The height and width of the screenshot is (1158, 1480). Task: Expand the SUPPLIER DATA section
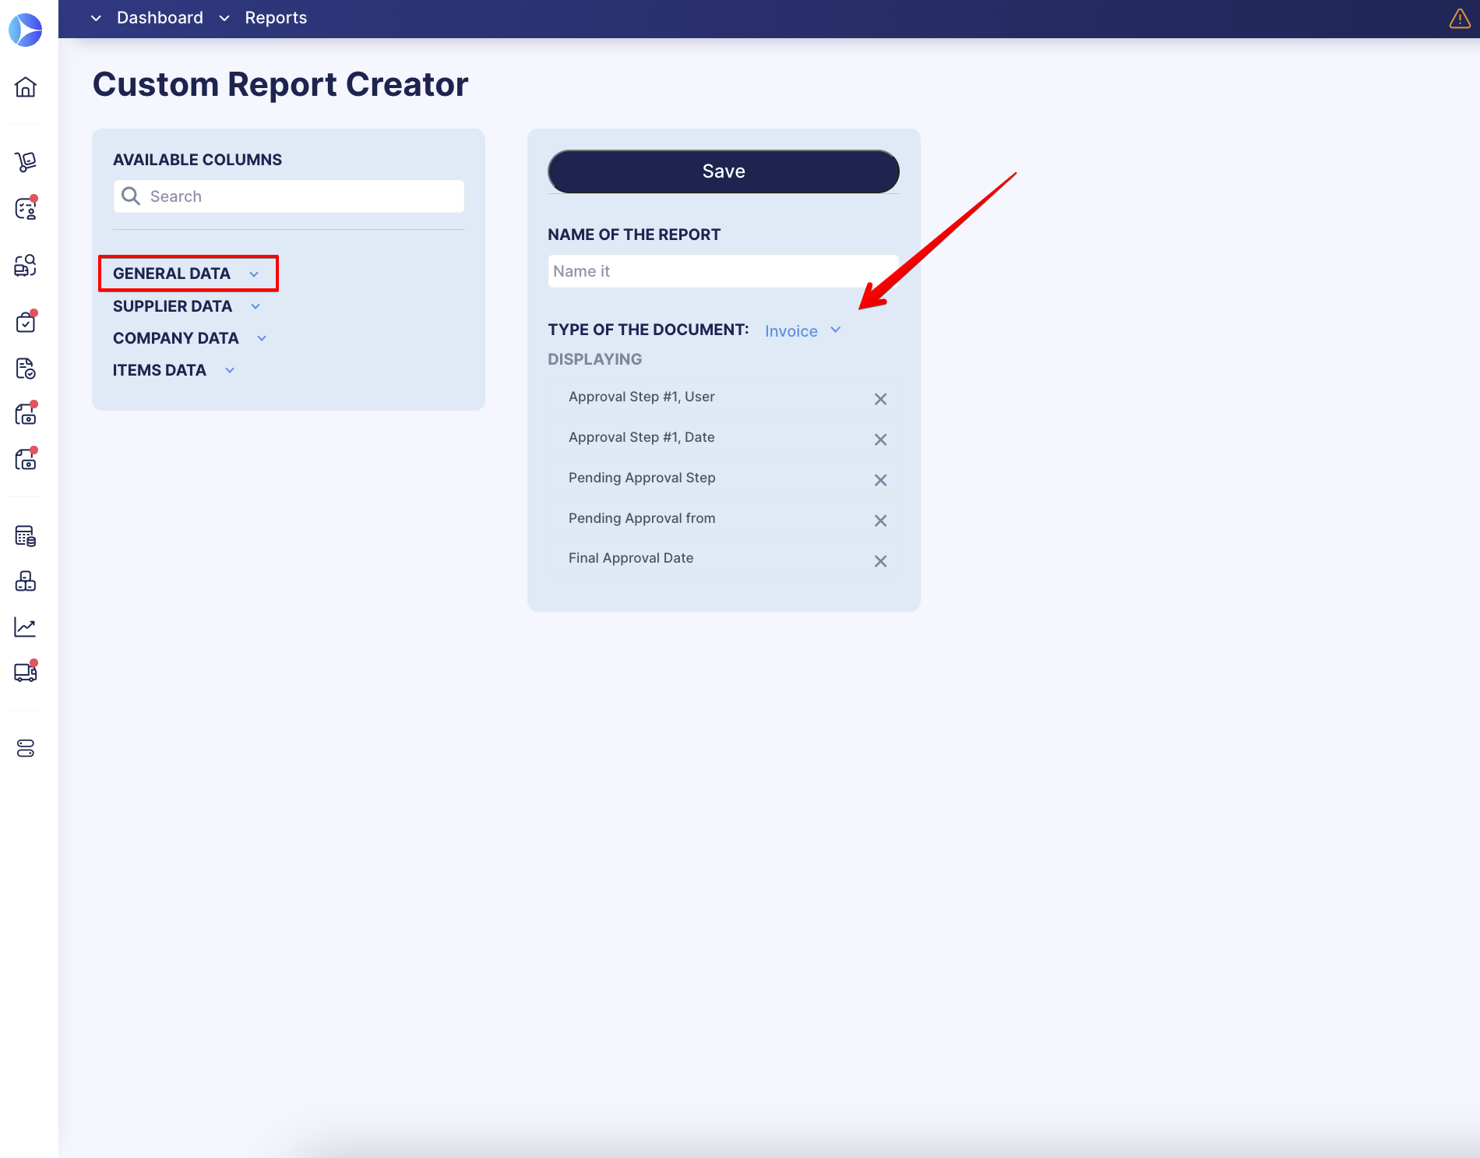(x=187, y=306)
